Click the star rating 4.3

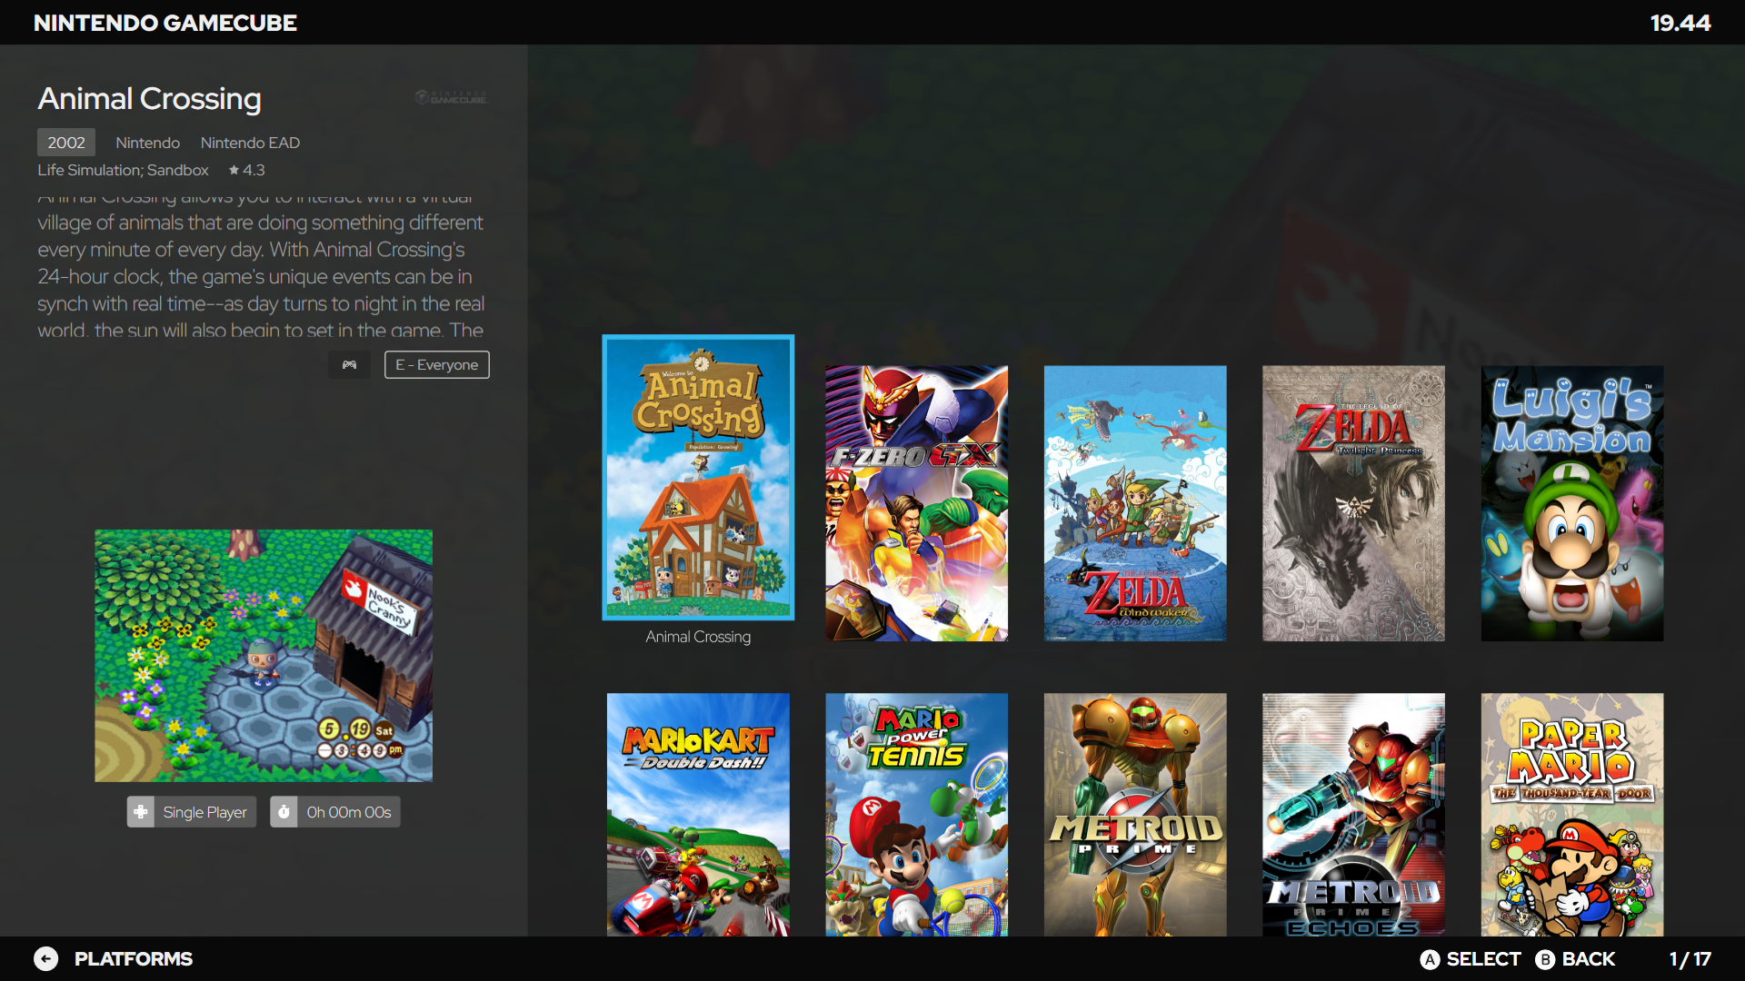click(246, 170)
